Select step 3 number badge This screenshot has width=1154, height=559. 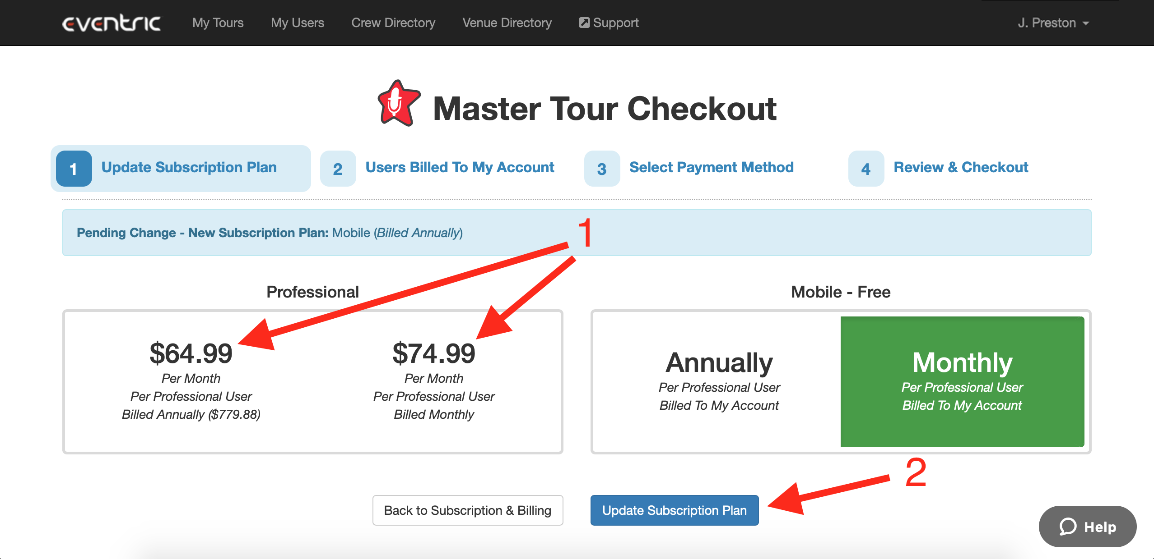tap(602, 169)
